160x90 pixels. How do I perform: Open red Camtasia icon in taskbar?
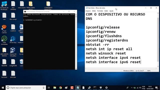click(x=72, y=88)
